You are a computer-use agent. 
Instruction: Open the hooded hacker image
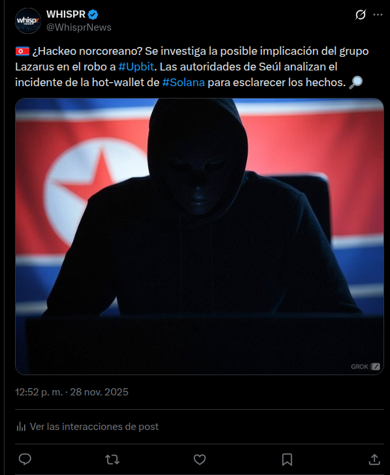pos(200,236)
